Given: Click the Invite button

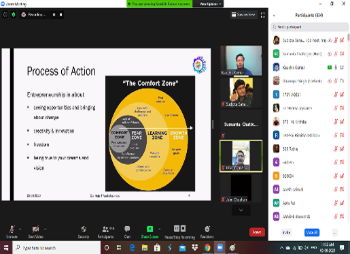Looking at the screenshot, I should click(286, 232).
